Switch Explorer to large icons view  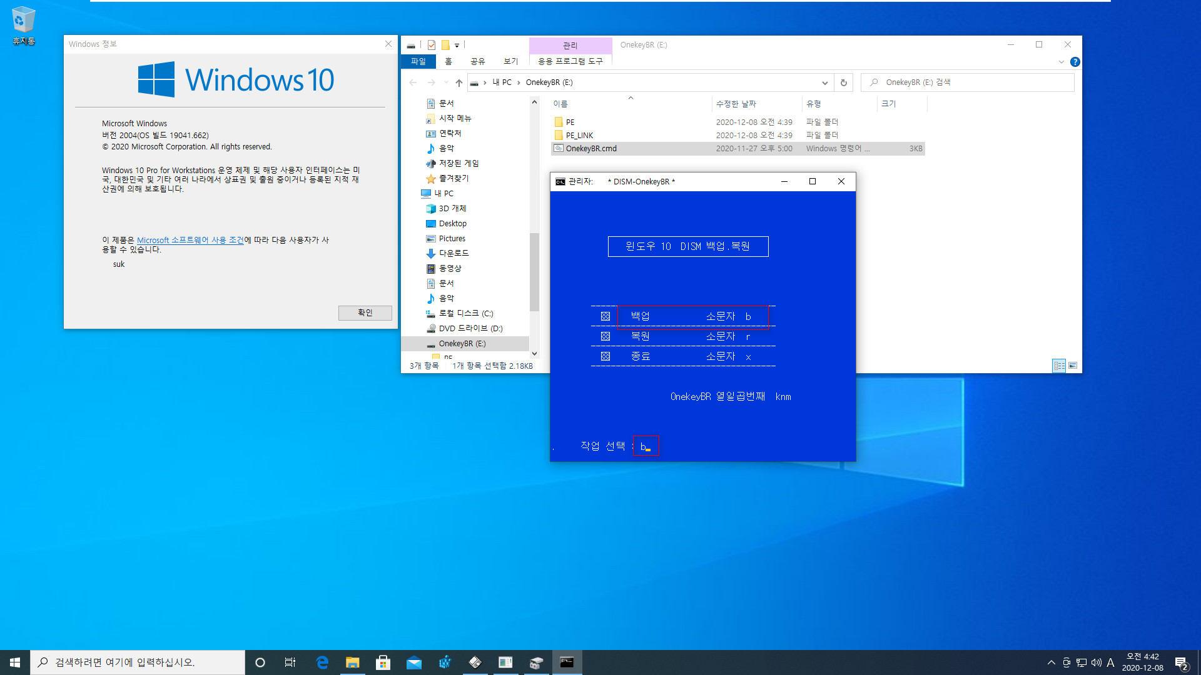click(x=1073, y=366)
